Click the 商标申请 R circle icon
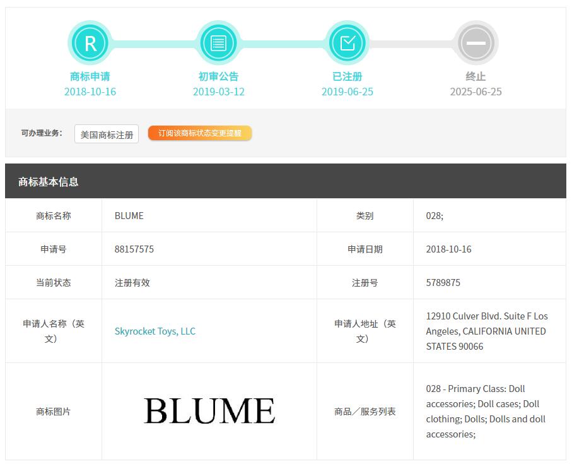The height and width of the screenshot is (464, 572). [x=90, y=43]
